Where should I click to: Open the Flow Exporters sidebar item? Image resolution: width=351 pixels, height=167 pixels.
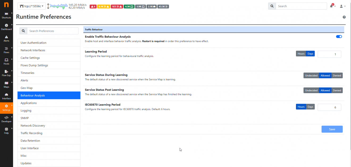point(6,73)
